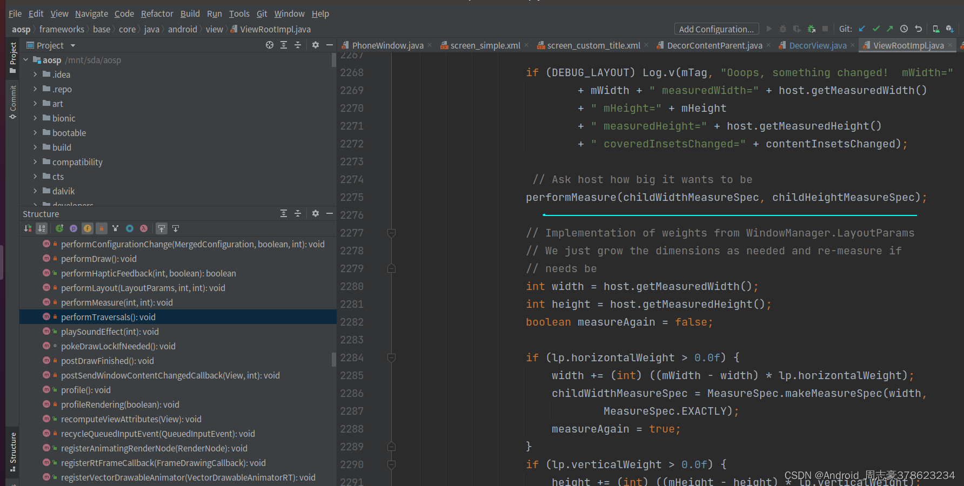Toggle alphabetical sorting in Structure panel
Image resolution: width=964 pixels, height=486 pixels.
42,228
